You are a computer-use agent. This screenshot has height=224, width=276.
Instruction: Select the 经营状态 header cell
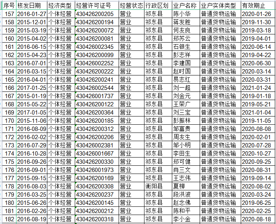(x=131, y=5)
